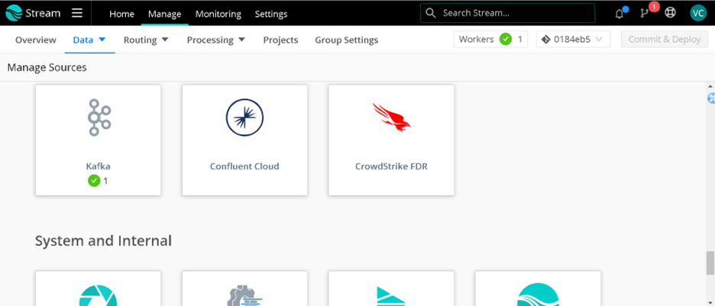This screenshot has width=715, height=306.
Task: Click the Manage Sources heading
Action: (47, 67)
